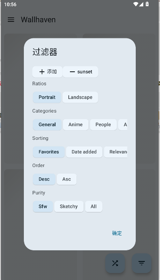Check the battery status icon
Viewport: 160px width, 280px height.
(147, 4)
